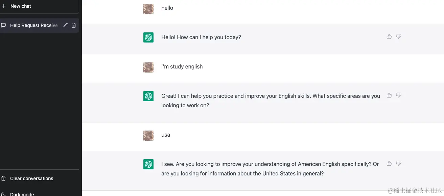Thumbs up the American English reply

[x=389, y=163]
